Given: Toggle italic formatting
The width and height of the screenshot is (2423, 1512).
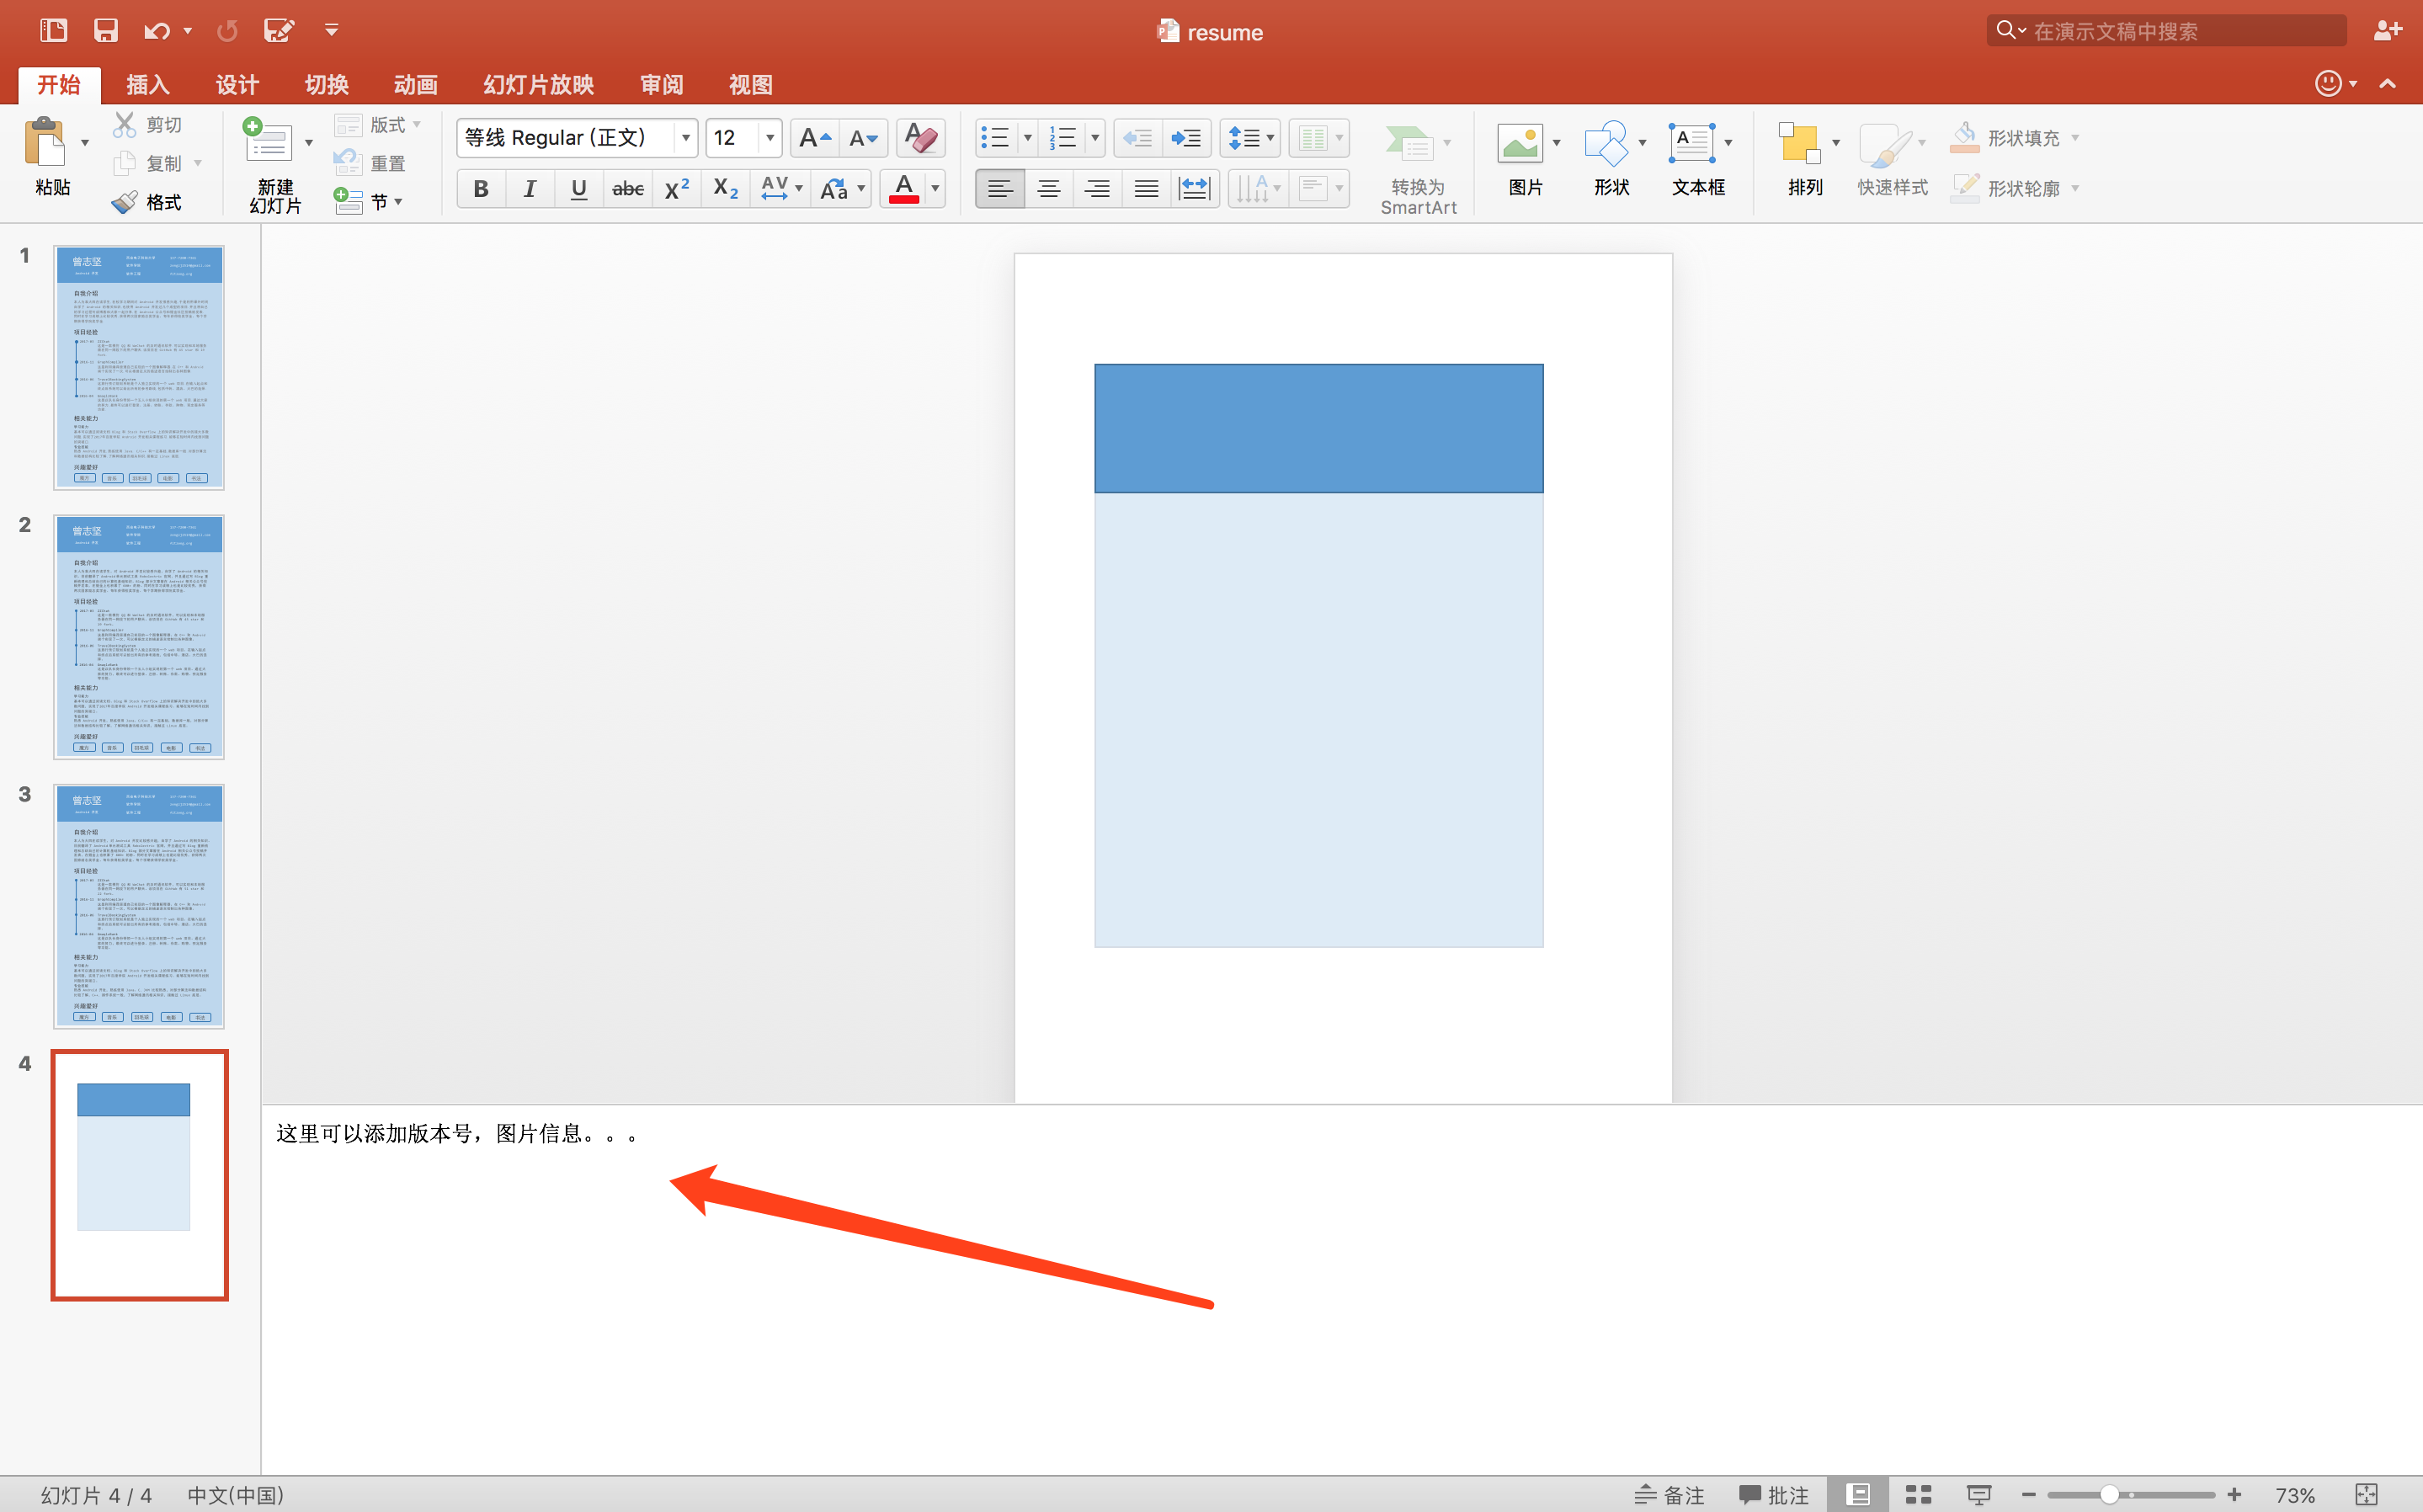Looking at the screenshot, I should (530, 188).
